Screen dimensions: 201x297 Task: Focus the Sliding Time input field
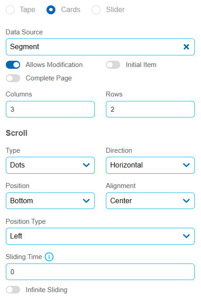point(100,272)
